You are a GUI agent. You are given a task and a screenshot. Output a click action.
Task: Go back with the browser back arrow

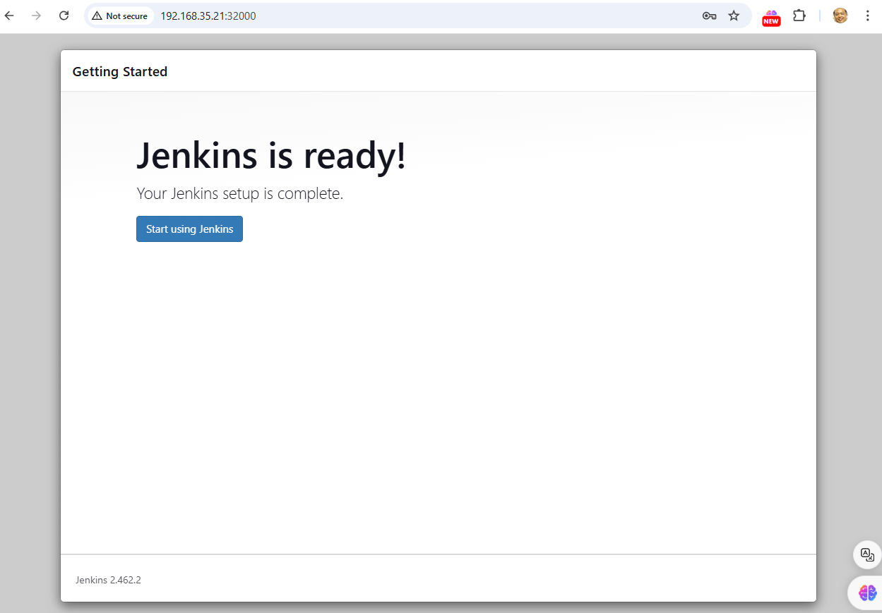[9, 16]
